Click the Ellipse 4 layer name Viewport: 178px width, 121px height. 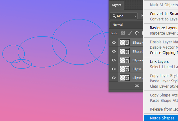pos(138,60)
